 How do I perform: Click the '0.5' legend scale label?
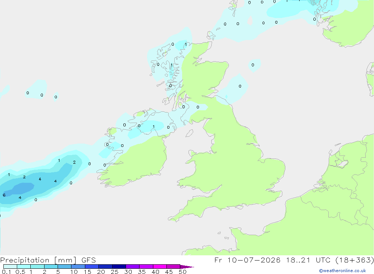pos(20,272)
